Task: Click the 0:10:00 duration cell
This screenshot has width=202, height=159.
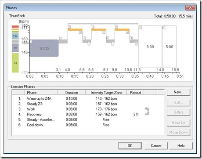Action: pos(72,98)
